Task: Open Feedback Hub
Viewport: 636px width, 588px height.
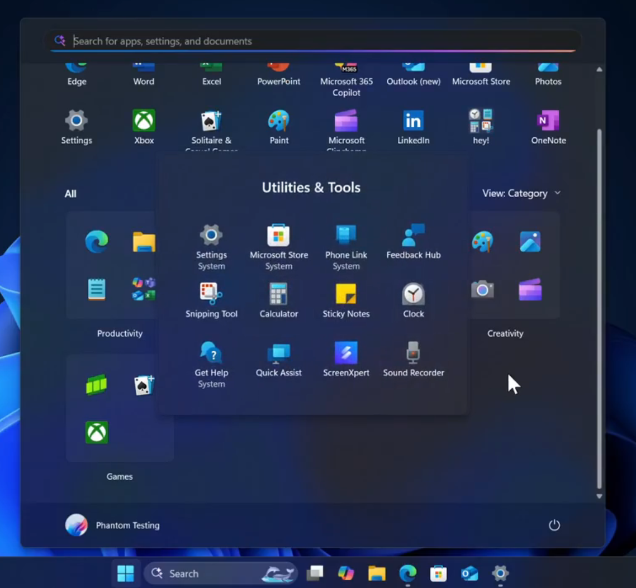Action: click(x=414, y=241)
